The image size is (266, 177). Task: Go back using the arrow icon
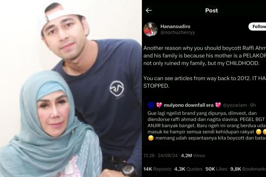(149, 10)
